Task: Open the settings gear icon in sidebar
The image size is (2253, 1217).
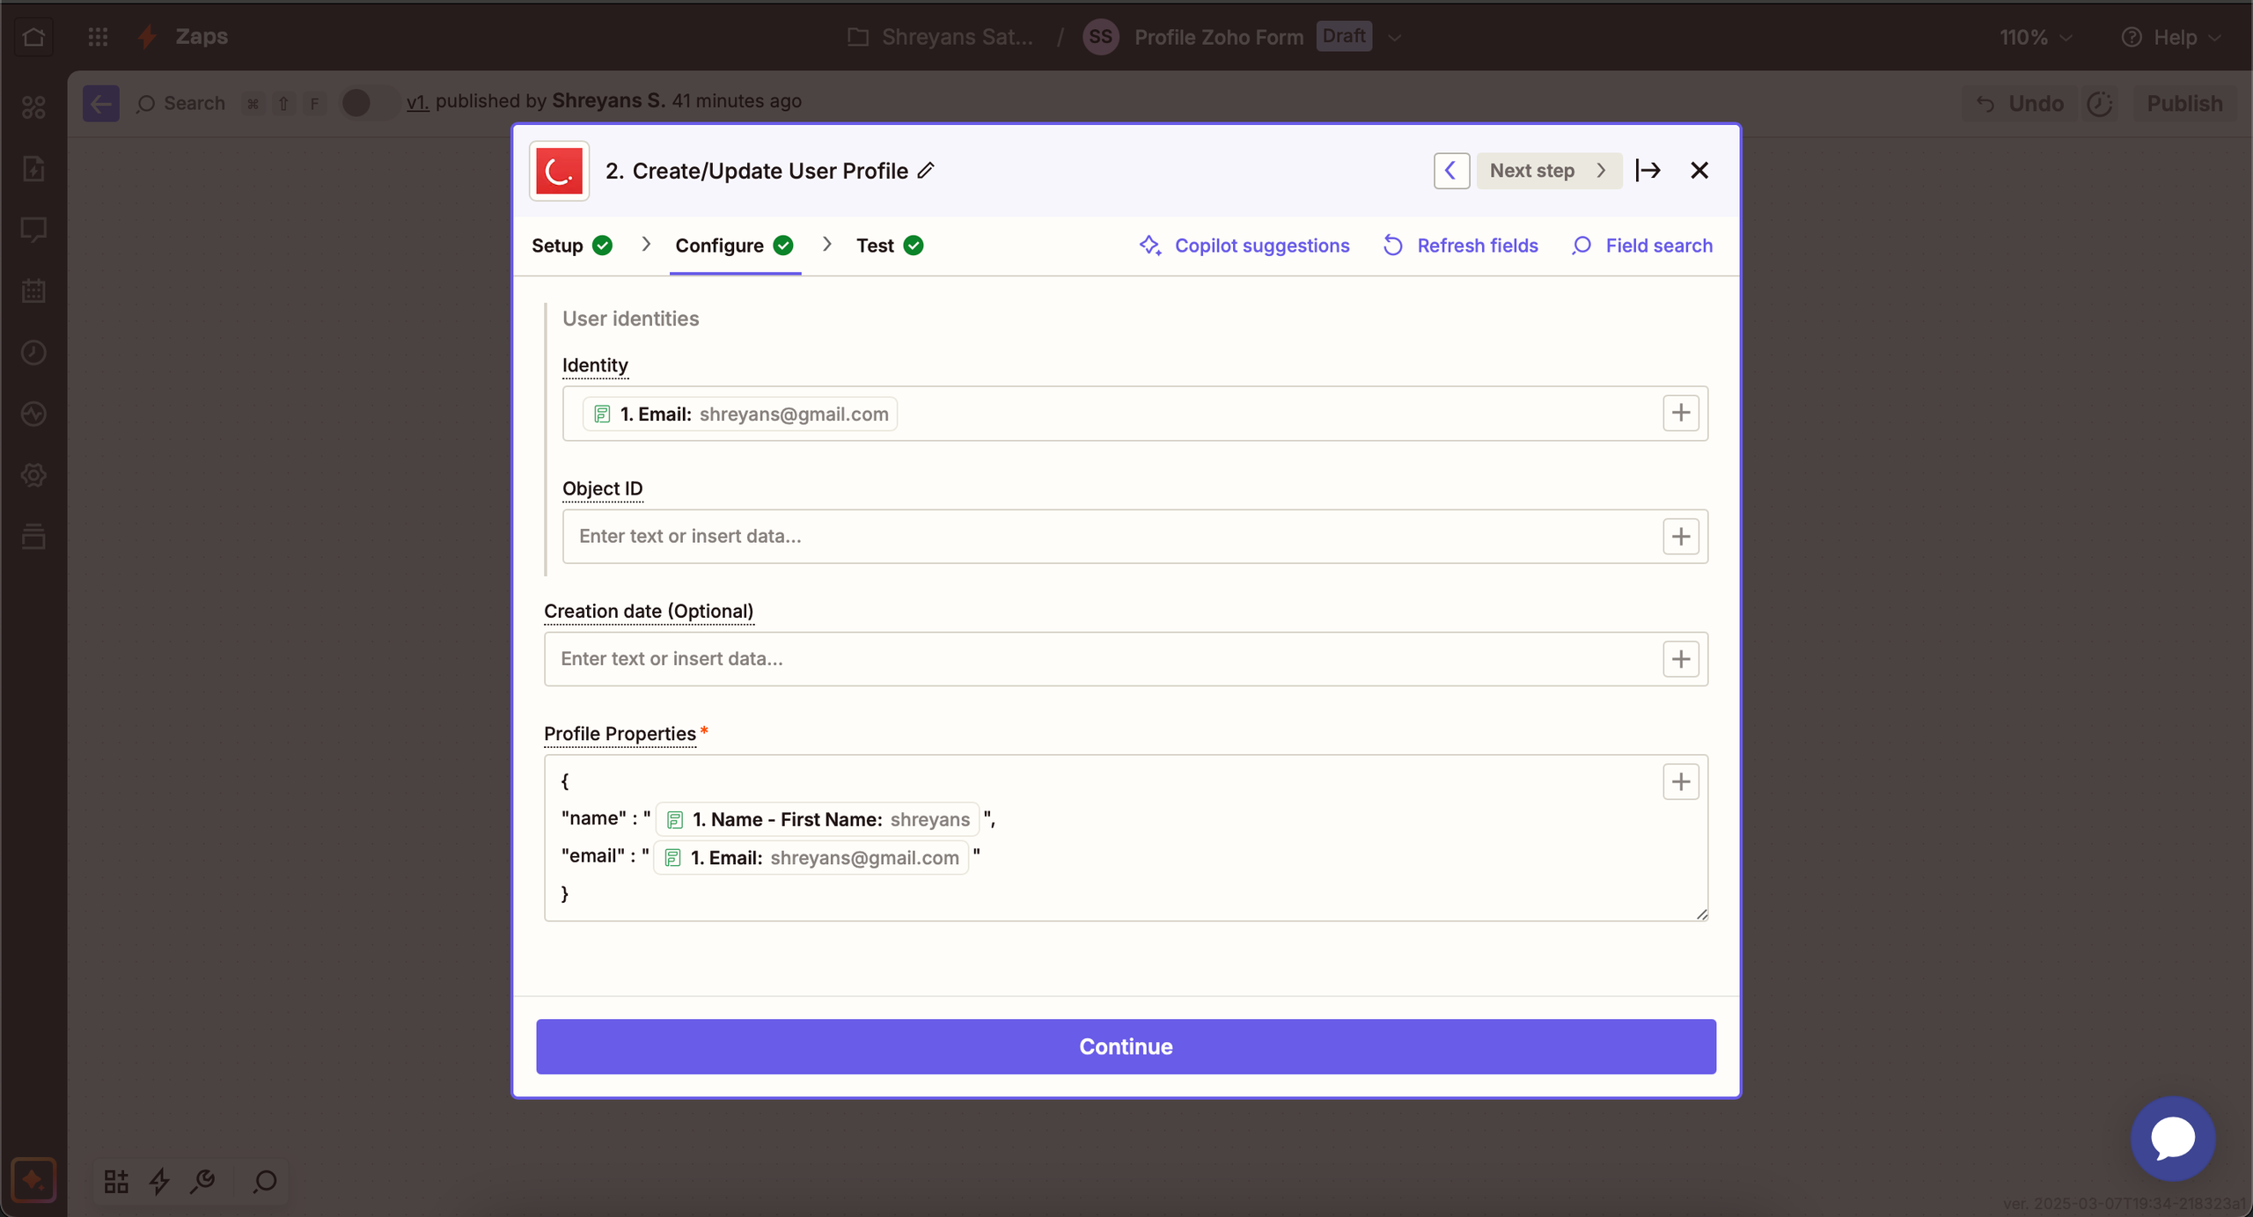Action: tap(33, 475)
